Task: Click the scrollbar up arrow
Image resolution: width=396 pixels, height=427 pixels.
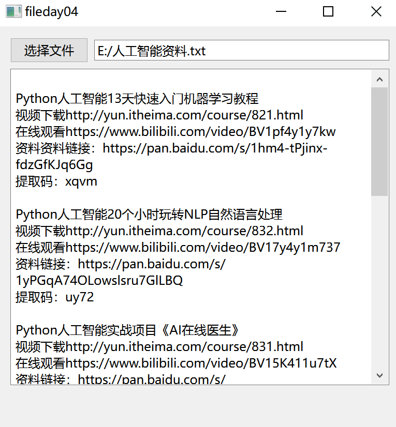Action: (379, 79)
